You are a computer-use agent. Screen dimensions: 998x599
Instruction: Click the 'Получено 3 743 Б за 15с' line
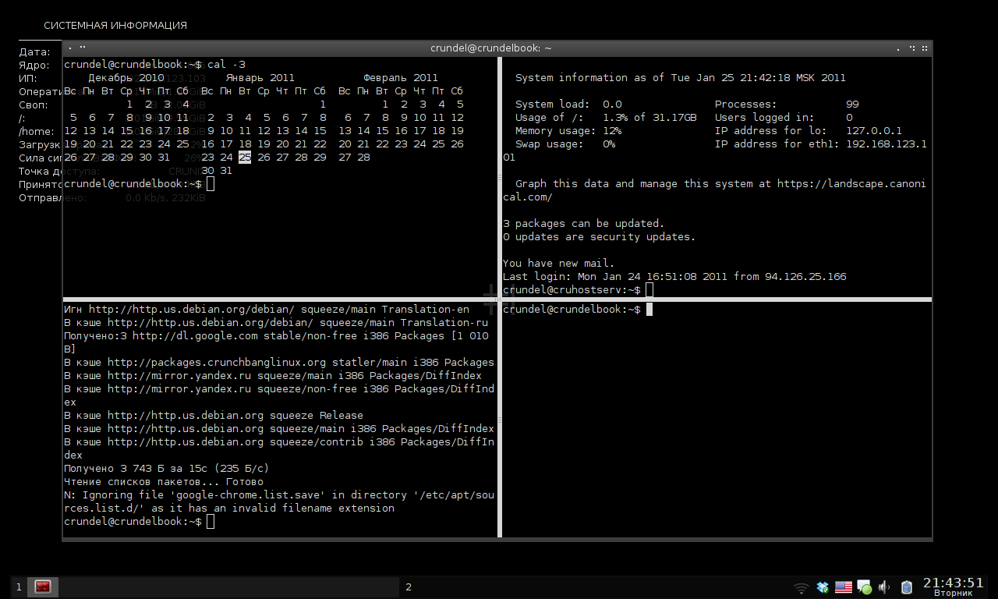(167, 469)
